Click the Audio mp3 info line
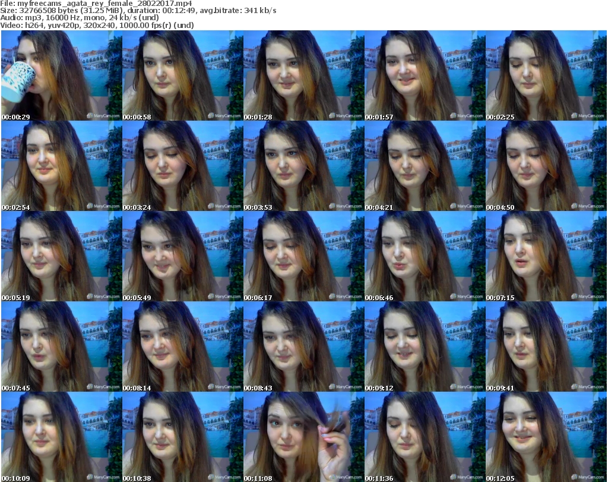Screen dimensions: 608x482 (x=80, y=18)
